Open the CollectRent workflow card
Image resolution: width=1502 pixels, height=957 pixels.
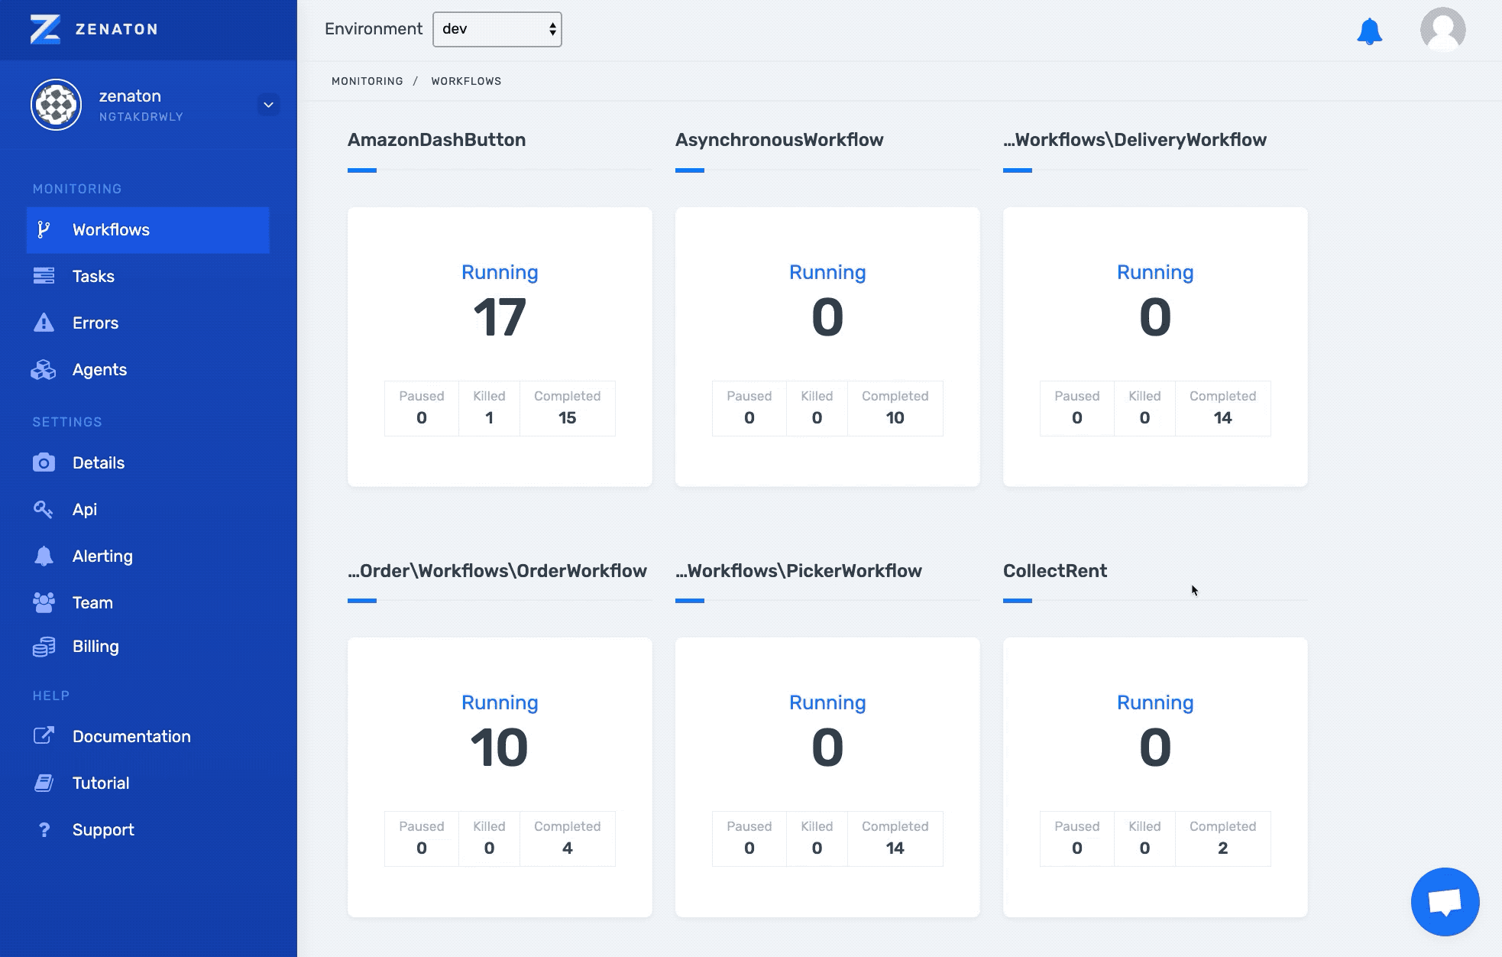coord(1155,777)
